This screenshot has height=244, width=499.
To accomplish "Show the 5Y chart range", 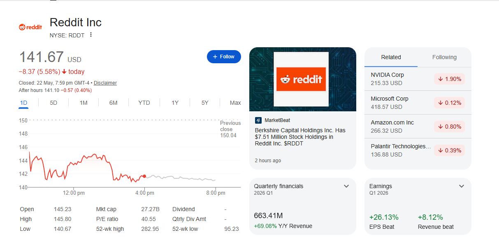I will (x=205, y=103).
